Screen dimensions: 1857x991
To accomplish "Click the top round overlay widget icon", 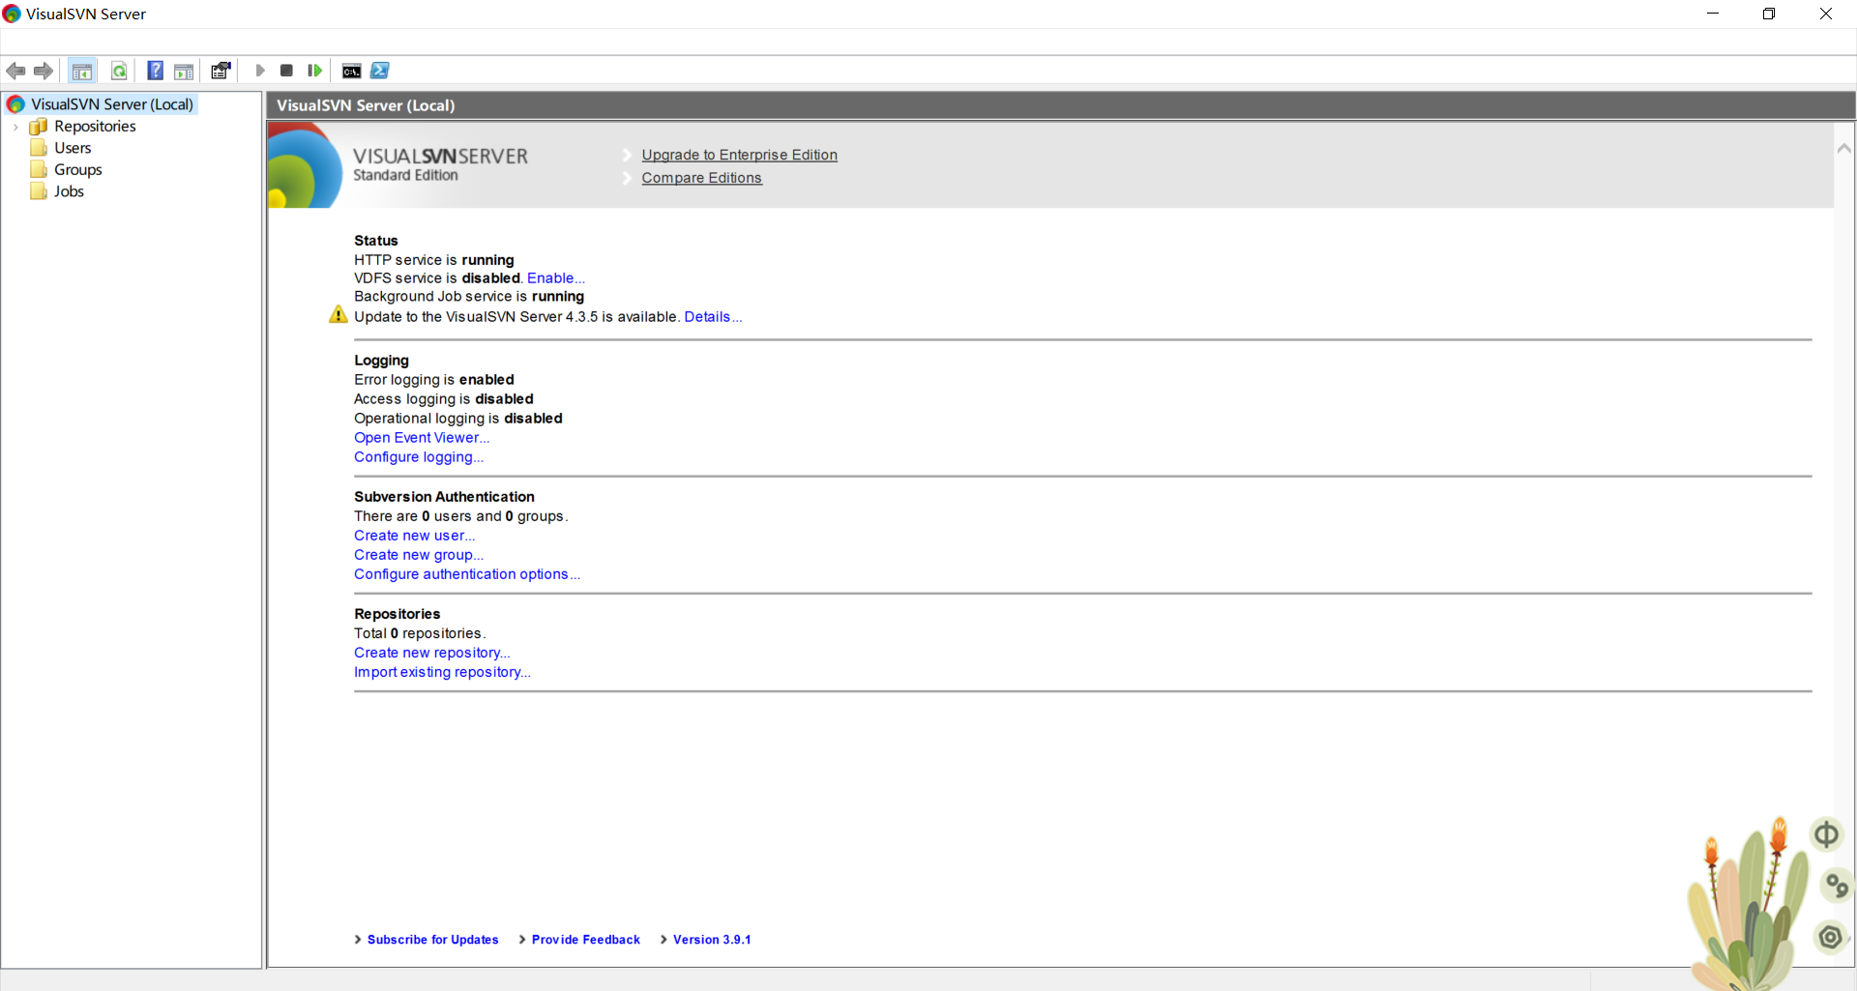I will tap(1826, 833).
